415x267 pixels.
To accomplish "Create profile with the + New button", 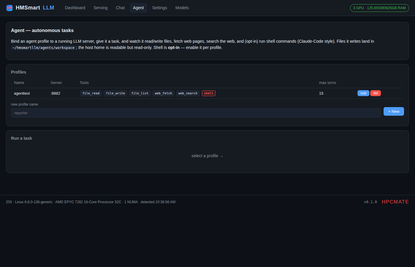I will (x=394, y=111).
